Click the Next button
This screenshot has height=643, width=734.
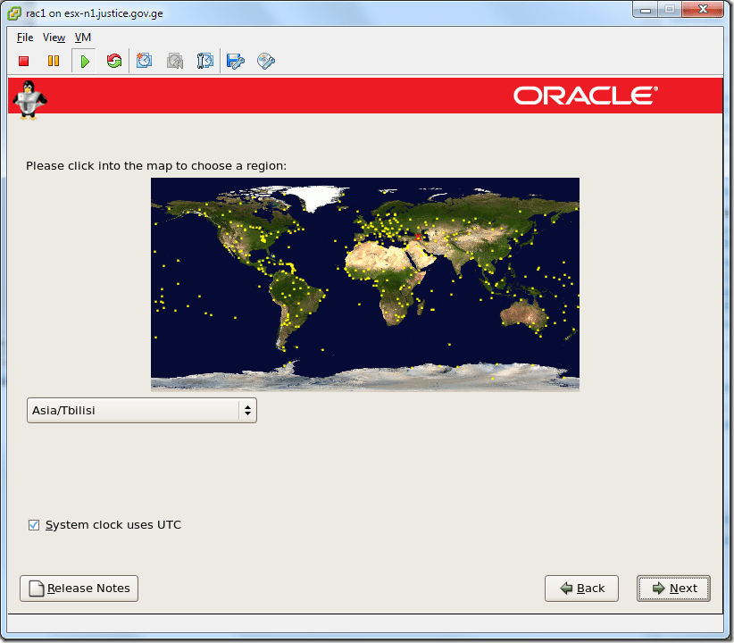673,589
